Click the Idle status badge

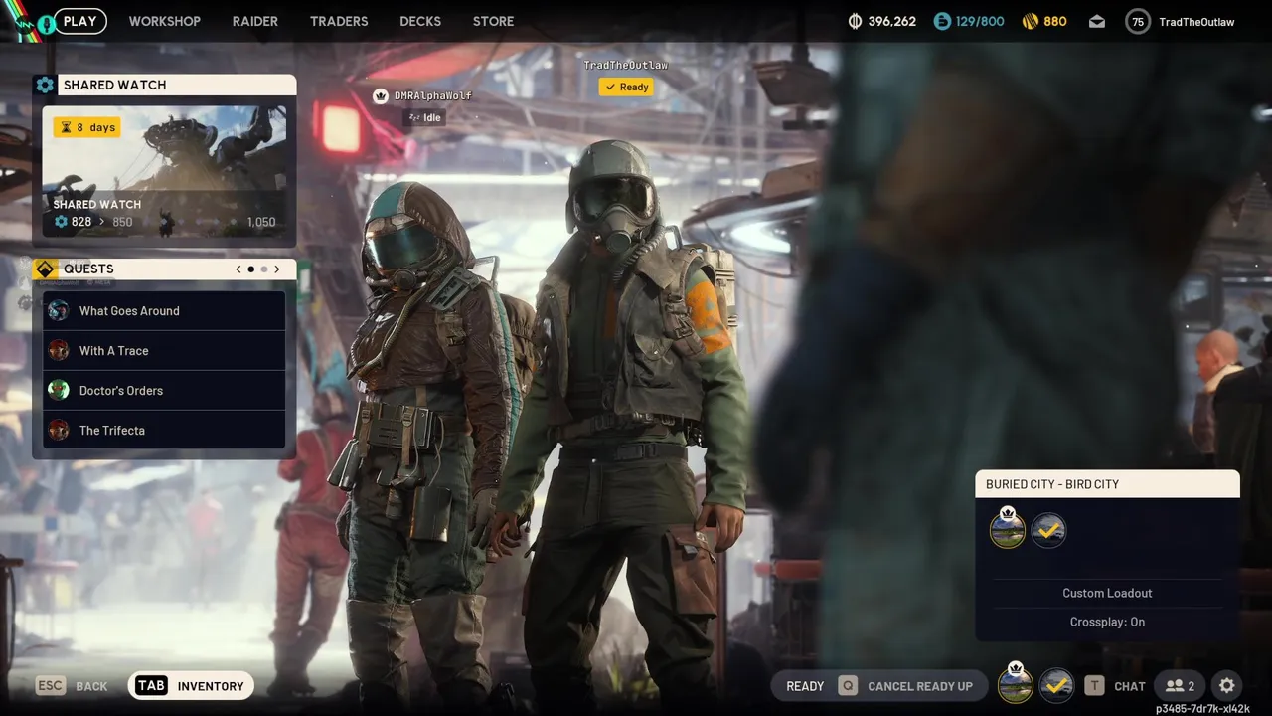point(424,117)
